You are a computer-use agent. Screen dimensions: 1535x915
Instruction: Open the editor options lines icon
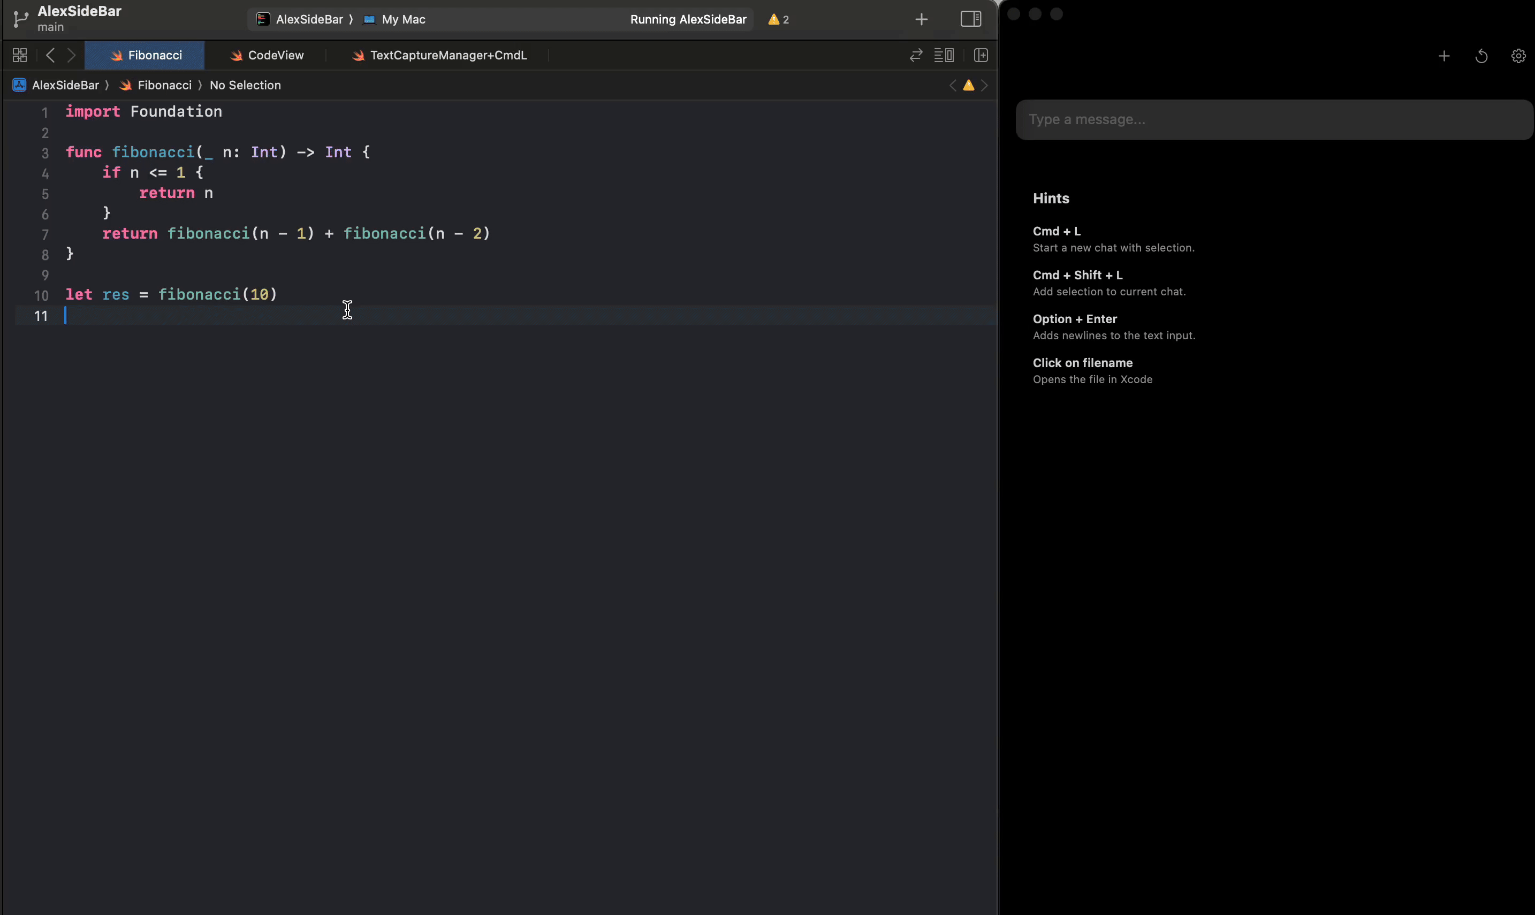tap(944, 56)
